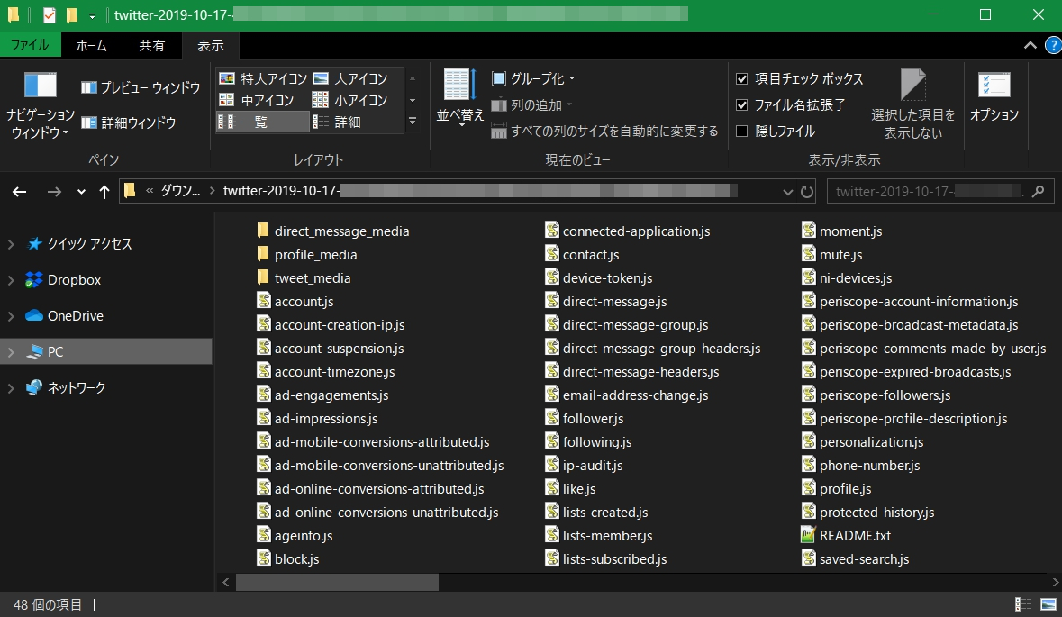
Task: Select Dropbox in the navigation pane
Action: 74,280
